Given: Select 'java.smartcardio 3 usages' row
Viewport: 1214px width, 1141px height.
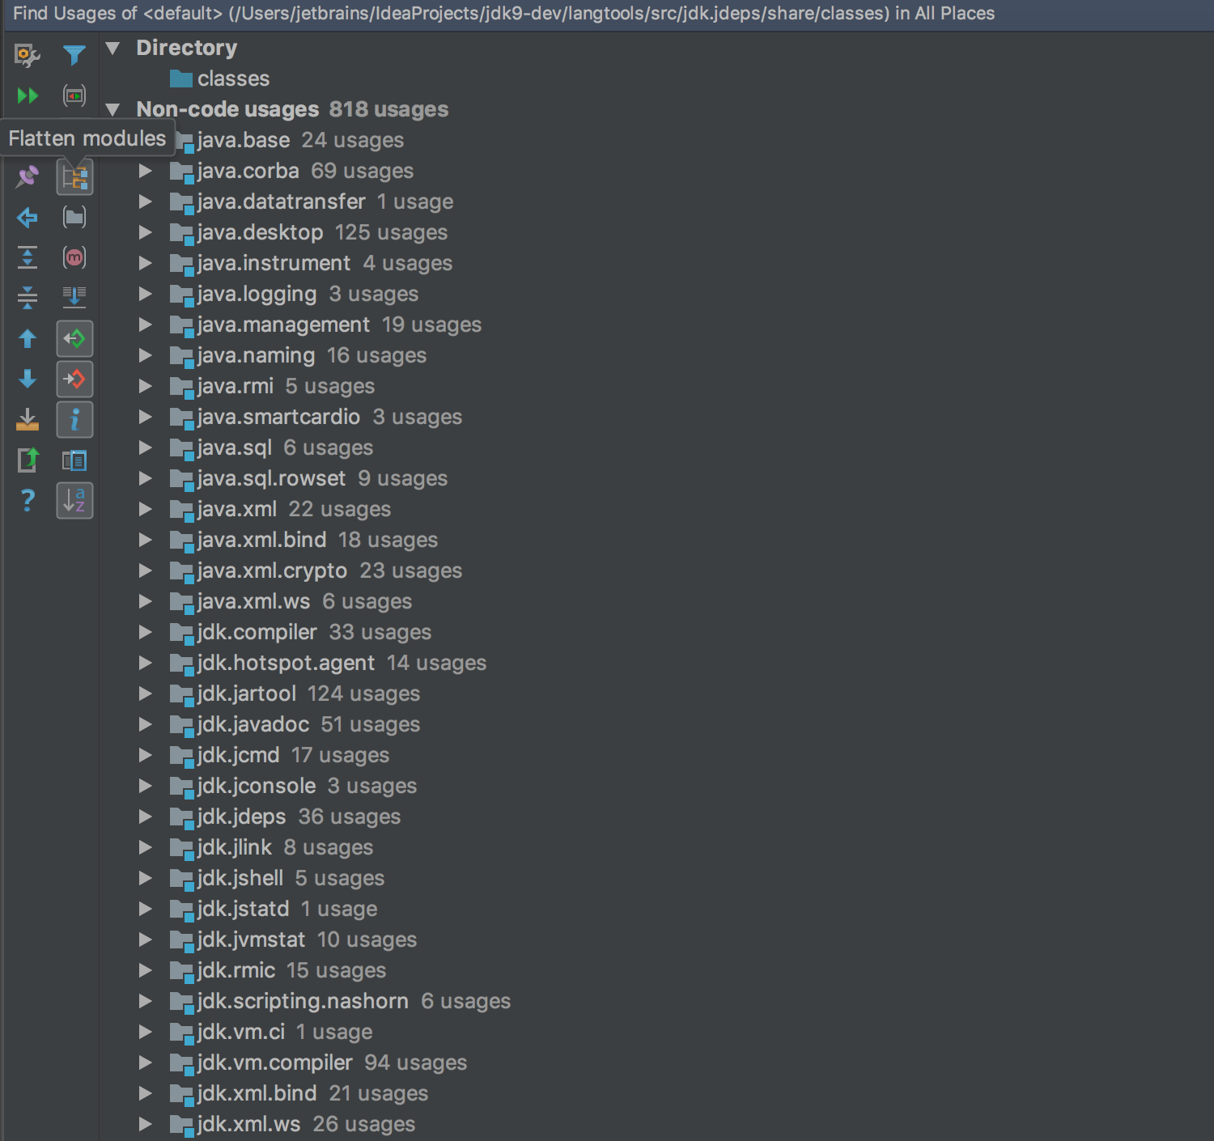Looking at the screenshot, I should 316,417.
